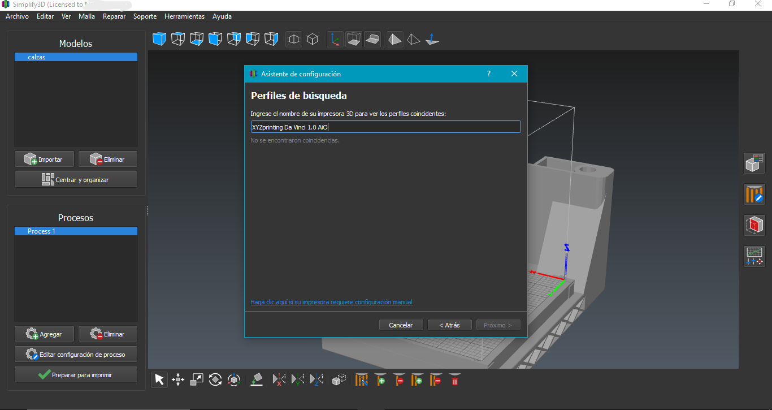Select the default isometric view cube icon
The image size is (772, 410).
coord(159,39)
